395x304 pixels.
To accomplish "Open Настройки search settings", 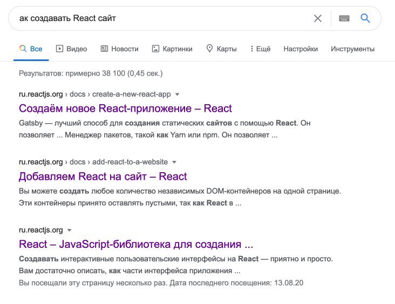I will coord(301,49).
